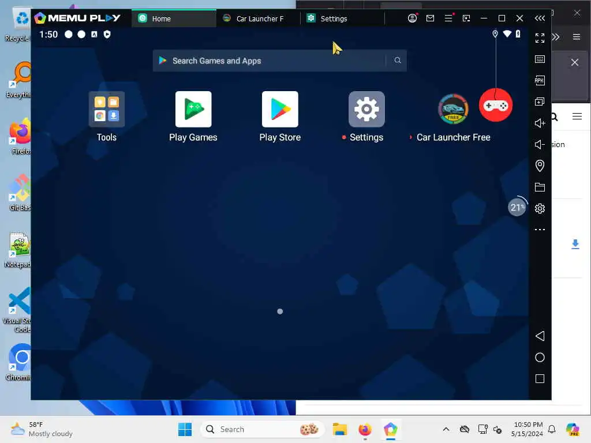Click the Android recents square button
This screenshot has height=443, width=591.
pyautogui.click(x=540, y=378)
